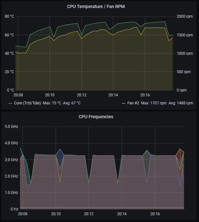The image size is (199, 222).
Task: Click the 3.0 GHz axis label
Action: pyautogui.click(x=11, y=160)
